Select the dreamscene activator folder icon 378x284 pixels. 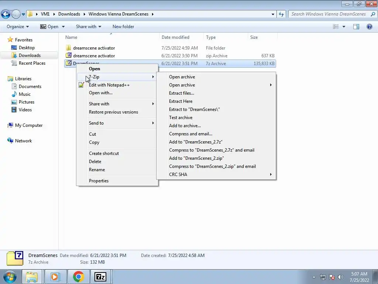68,48
